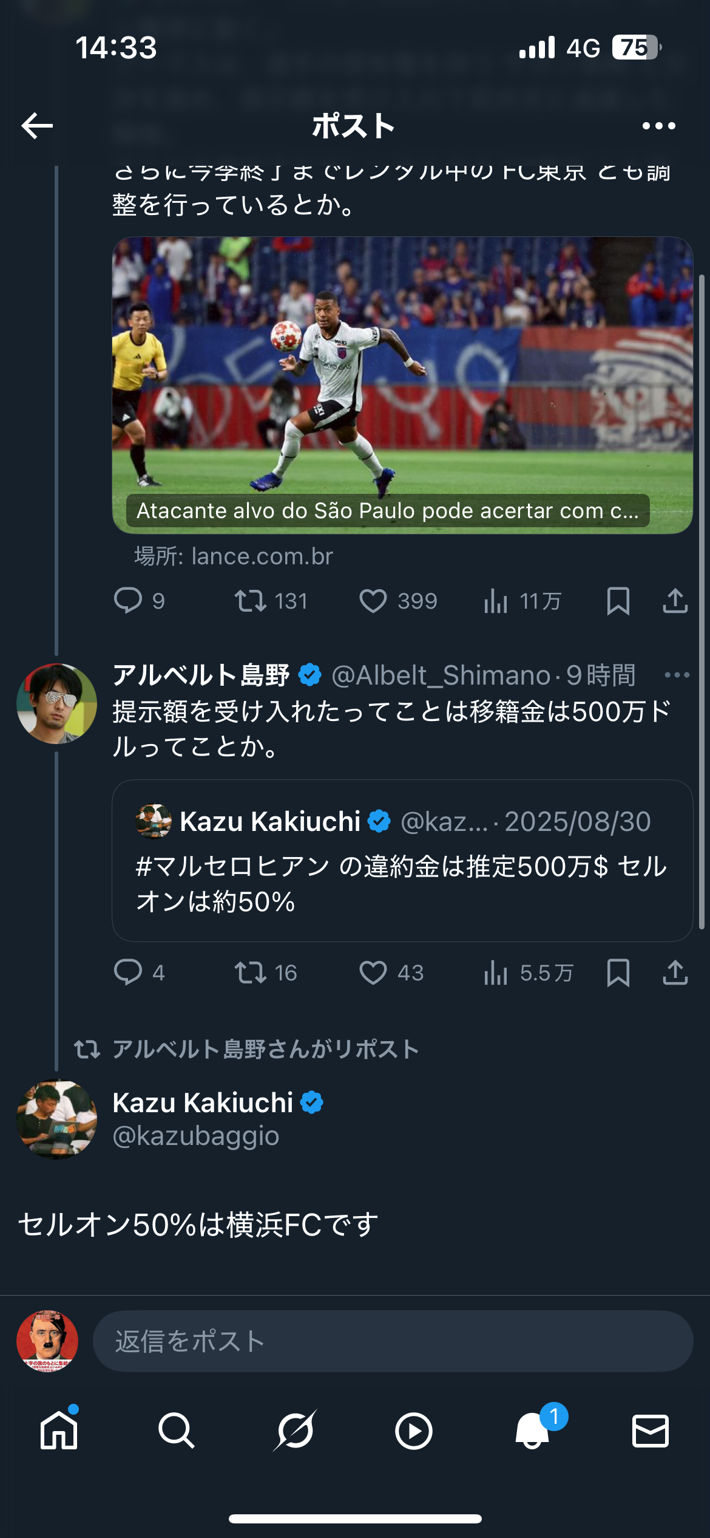Open the Search tab

click(177, 1431)
